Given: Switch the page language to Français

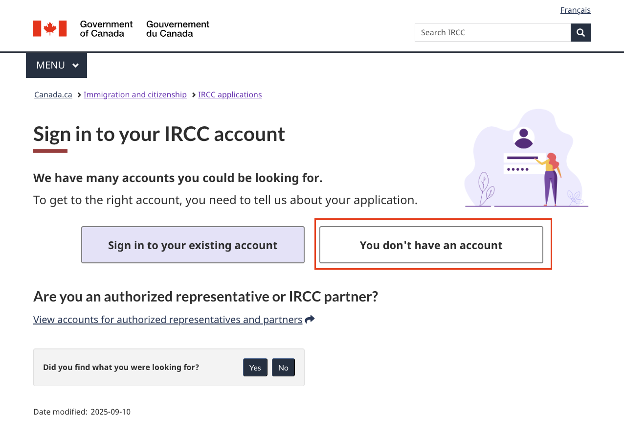Looking at the screenshot, I should point(576,10).
